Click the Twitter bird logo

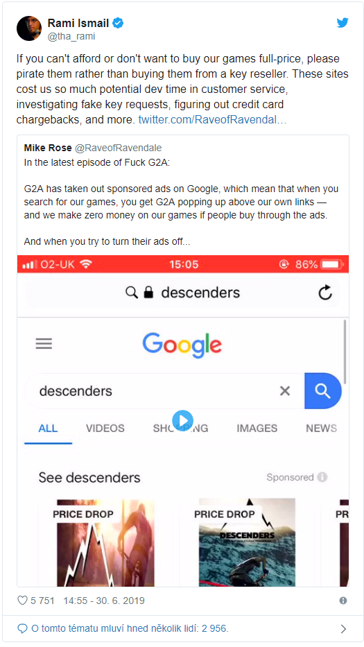click(x=343, y=23)
